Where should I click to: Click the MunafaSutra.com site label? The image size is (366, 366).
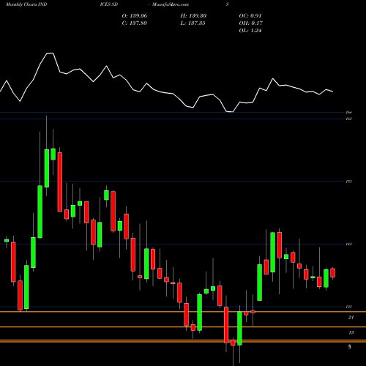click(x=171, y=4)
